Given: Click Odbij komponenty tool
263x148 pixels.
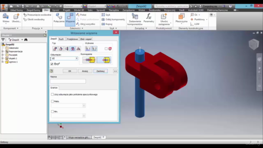Looking at the screenshot, I should (x=113, y=19).
